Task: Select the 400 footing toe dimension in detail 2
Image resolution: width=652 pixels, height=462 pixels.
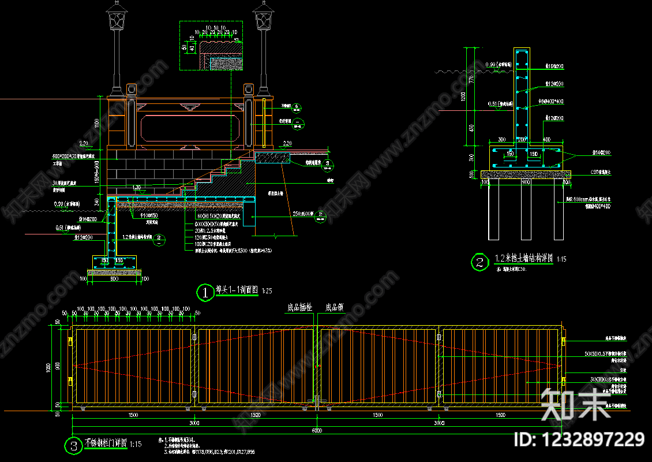Action: pyautogui.click(x=547, y=140)
